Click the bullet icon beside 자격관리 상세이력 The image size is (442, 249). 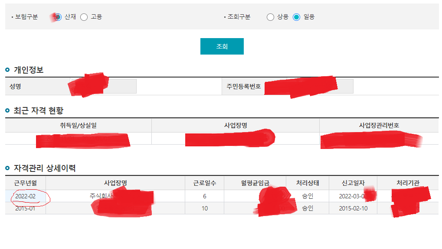pos(8,168)
